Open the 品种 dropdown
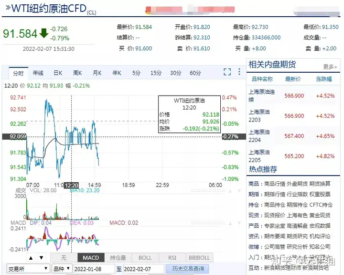 click(x=62, y=269)
